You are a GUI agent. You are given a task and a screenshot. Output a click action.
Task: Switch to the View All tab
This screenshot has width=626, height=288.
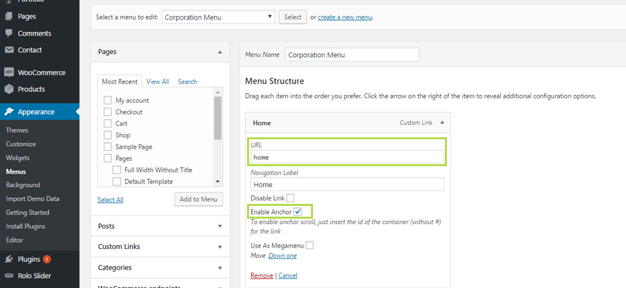click(158, 81)
